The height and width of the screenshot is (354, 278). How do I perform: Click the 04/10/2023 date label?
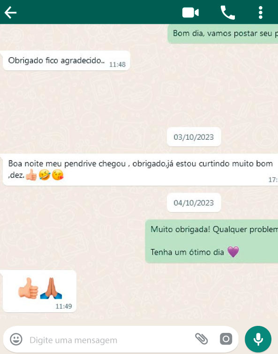point(194,203)
